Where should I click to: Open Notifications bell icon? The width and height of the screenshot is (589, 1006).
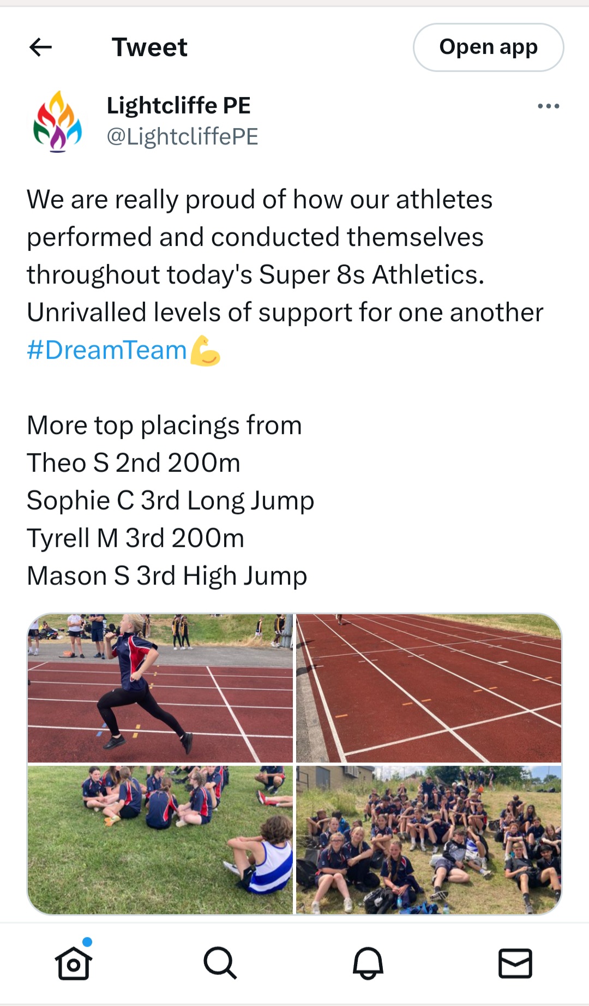click(368, 963)
